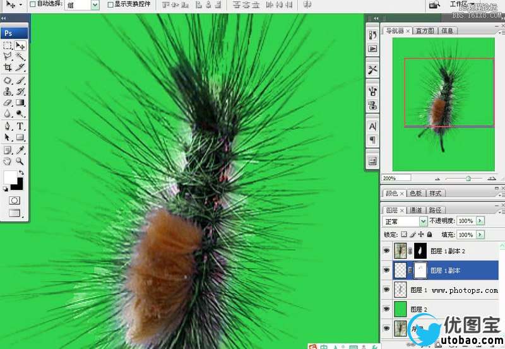Select the Path Selection tool

[8, 138]
